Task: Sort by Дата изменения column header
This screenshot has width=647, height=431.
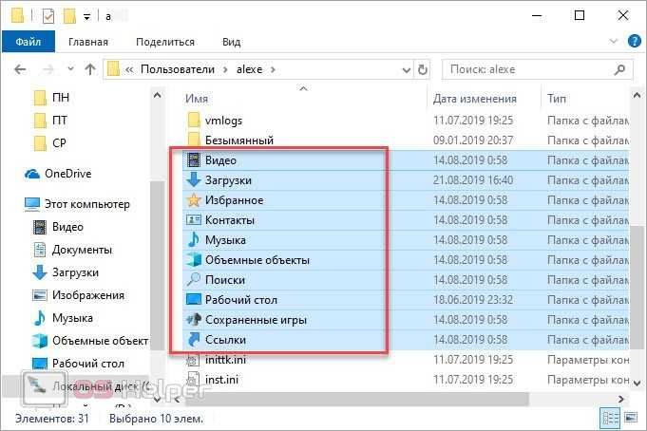Action: 474,99
